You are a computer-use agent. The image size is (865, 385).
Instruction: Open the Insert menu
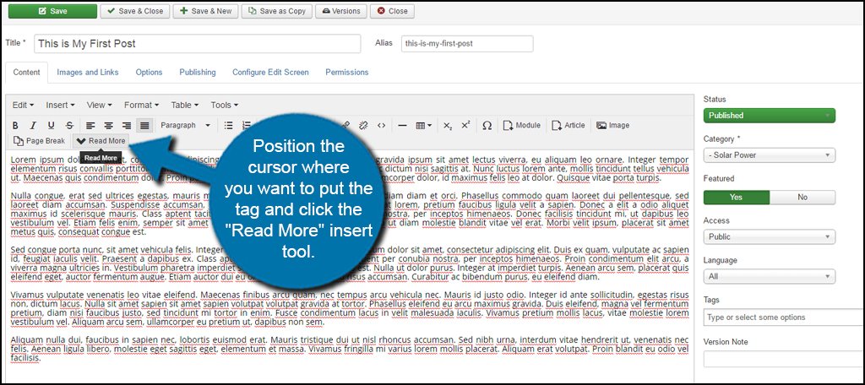click(x=60, y=105)
